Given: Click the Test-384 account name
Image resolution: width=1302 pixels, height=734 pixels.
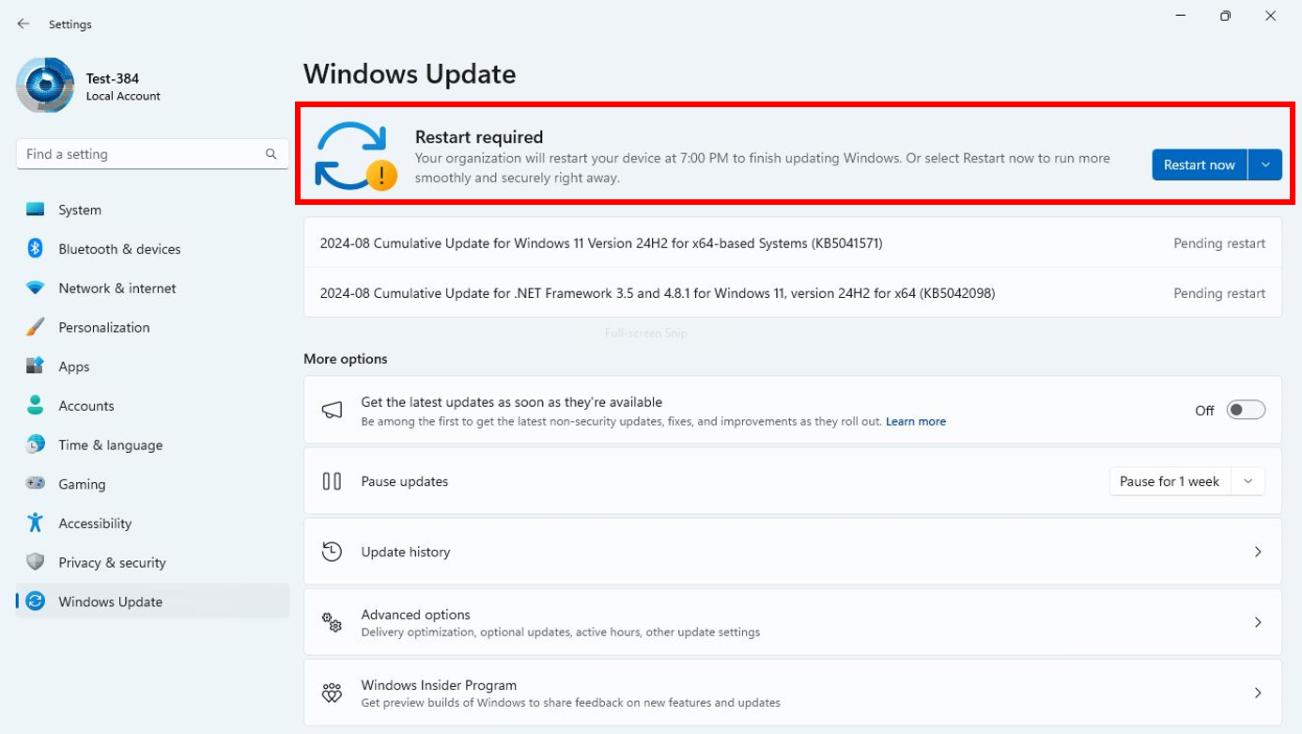Looking at the screenshot, I should pyautogui.click(x=113, y=79).
